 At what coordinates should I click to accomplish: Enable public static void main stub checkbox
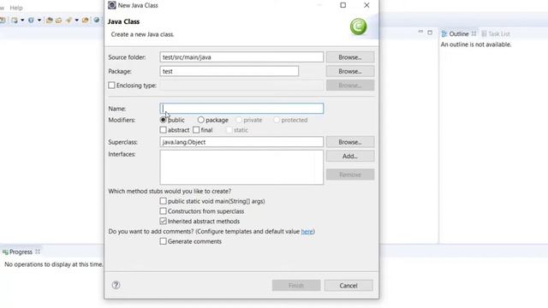pos(164,201)
